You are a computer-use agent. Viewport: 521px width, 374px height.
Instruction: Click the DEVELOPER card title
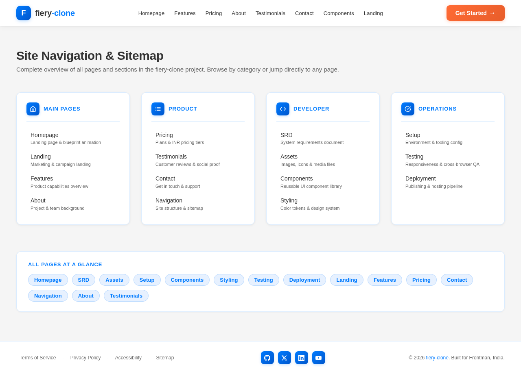pos(311,109)
